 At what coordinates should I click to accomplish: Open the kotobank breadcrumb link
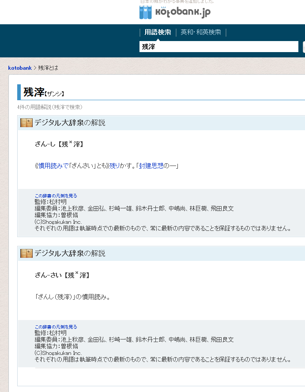(20, 68)
